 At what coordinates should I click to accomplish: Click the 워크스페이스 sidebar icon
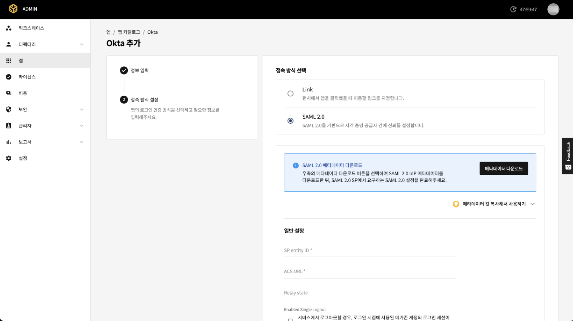click(x=9, y=28)
